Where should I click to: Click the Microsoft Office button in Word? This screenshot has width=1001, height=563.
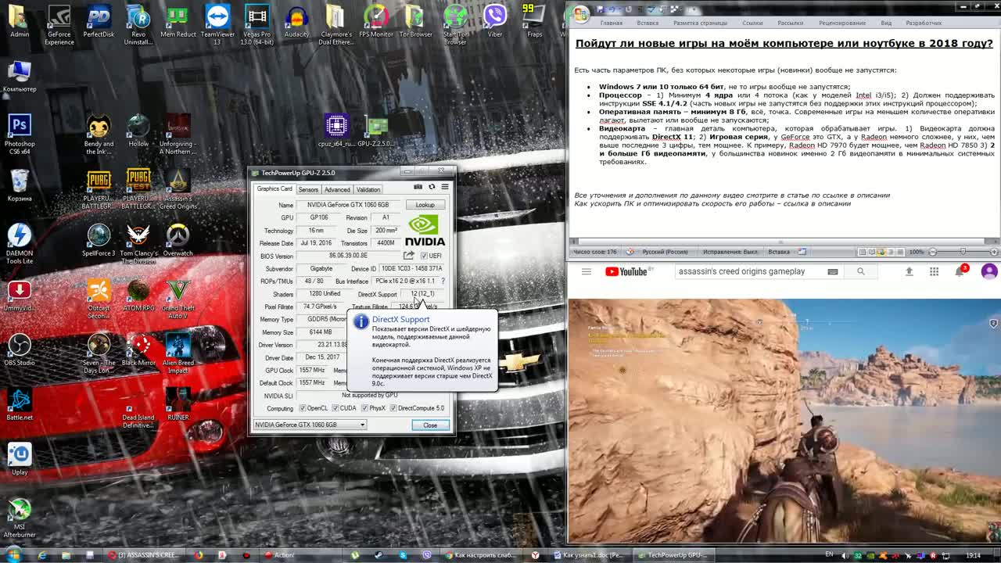tap(580, 14)
